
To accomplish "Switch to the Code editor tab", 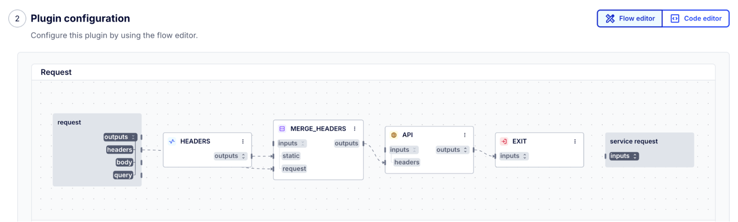I will pos(696,18).
